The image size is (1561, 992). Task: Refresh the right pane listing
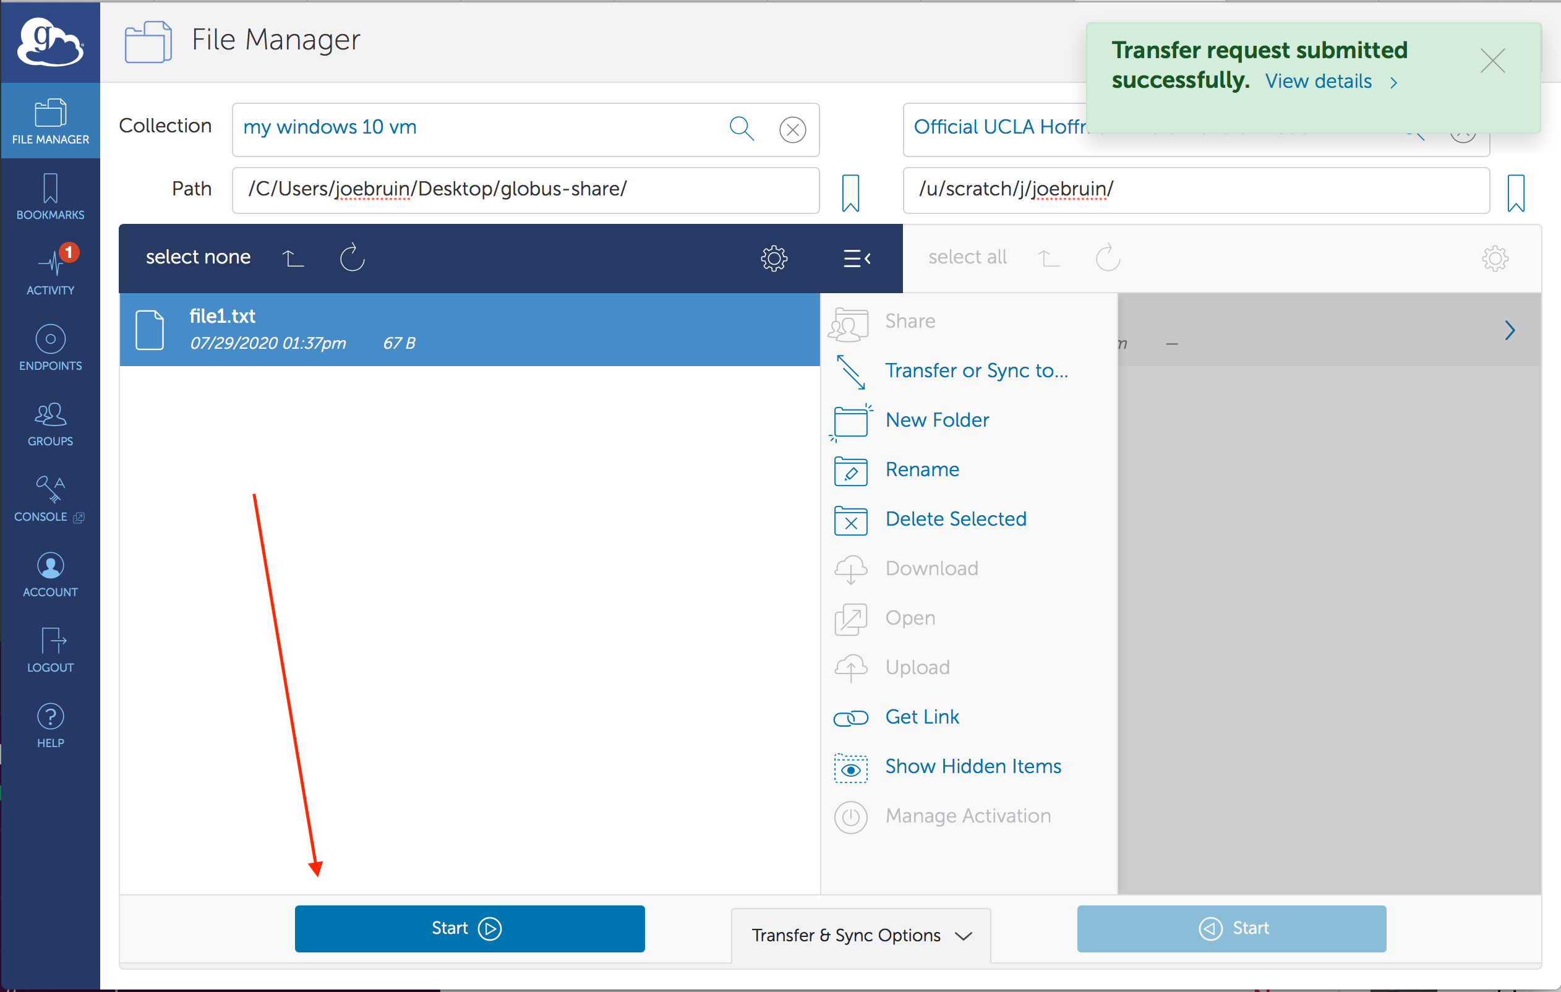1108,257
